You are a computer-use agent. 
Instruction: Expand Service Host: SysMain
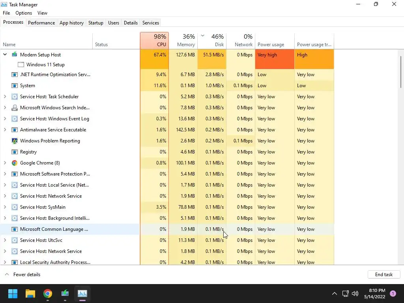click(5, 207)
